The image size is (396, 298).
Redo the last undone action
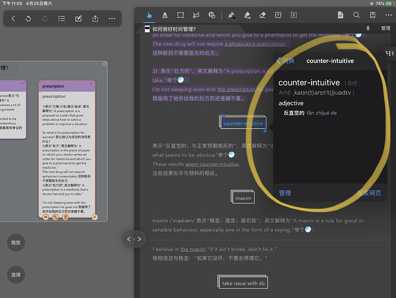click(x=45, y=18)
